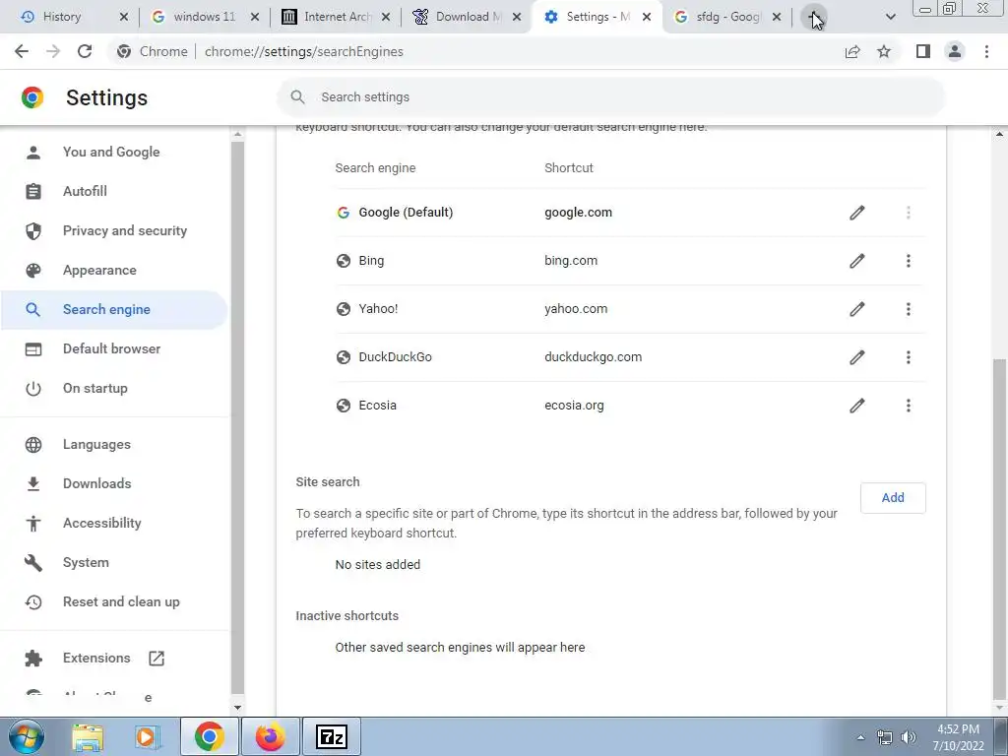Open the tab search dropdown arrow
The height and width of the screenshot is (756, 1008).
click(x=890, y=17)
